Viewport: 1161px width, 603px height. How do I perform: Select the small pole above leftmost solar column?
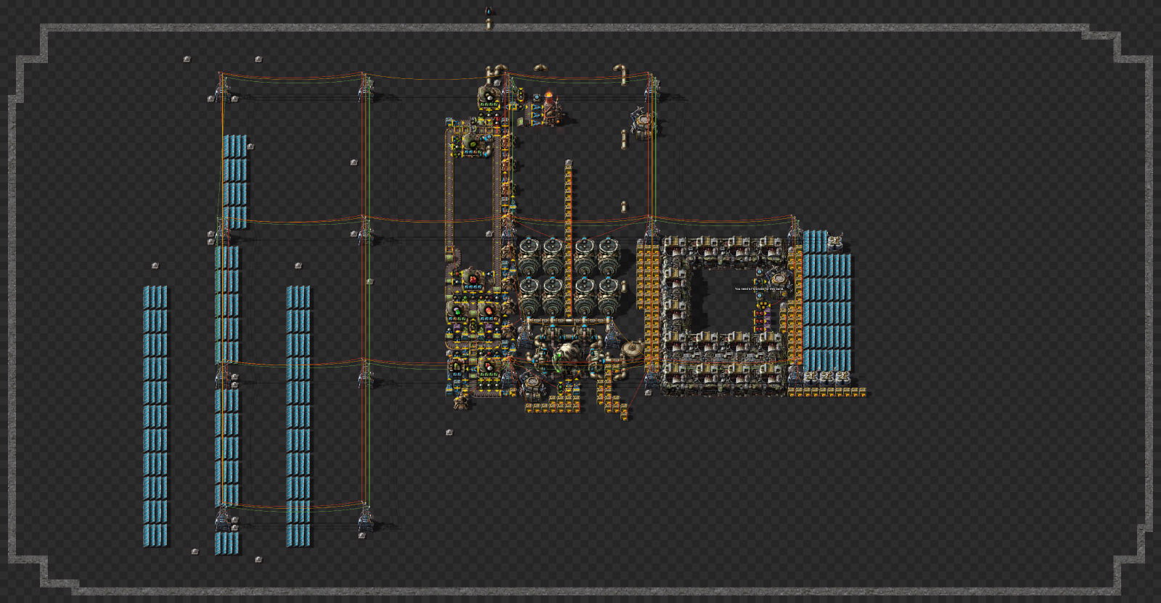pos(155,266)
